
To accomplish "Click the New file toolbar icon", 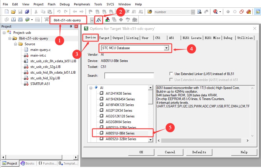I will pos(7,12).
